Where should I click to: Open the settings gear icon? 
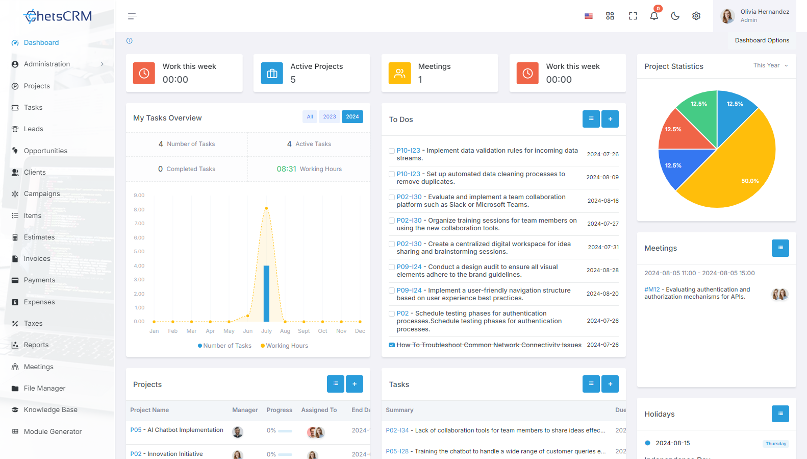(x=696, y=16)
